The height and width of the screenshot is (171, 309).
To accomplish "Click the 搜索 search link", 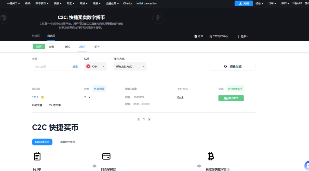I will 75,67.
